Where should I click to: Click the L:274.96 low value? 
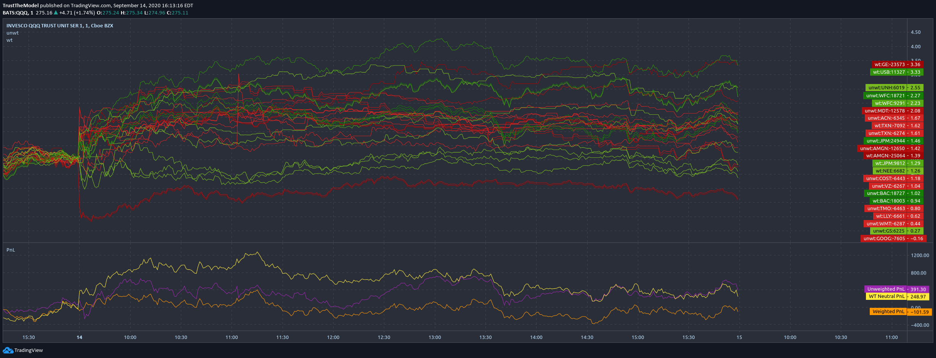(x=155, y=13)
